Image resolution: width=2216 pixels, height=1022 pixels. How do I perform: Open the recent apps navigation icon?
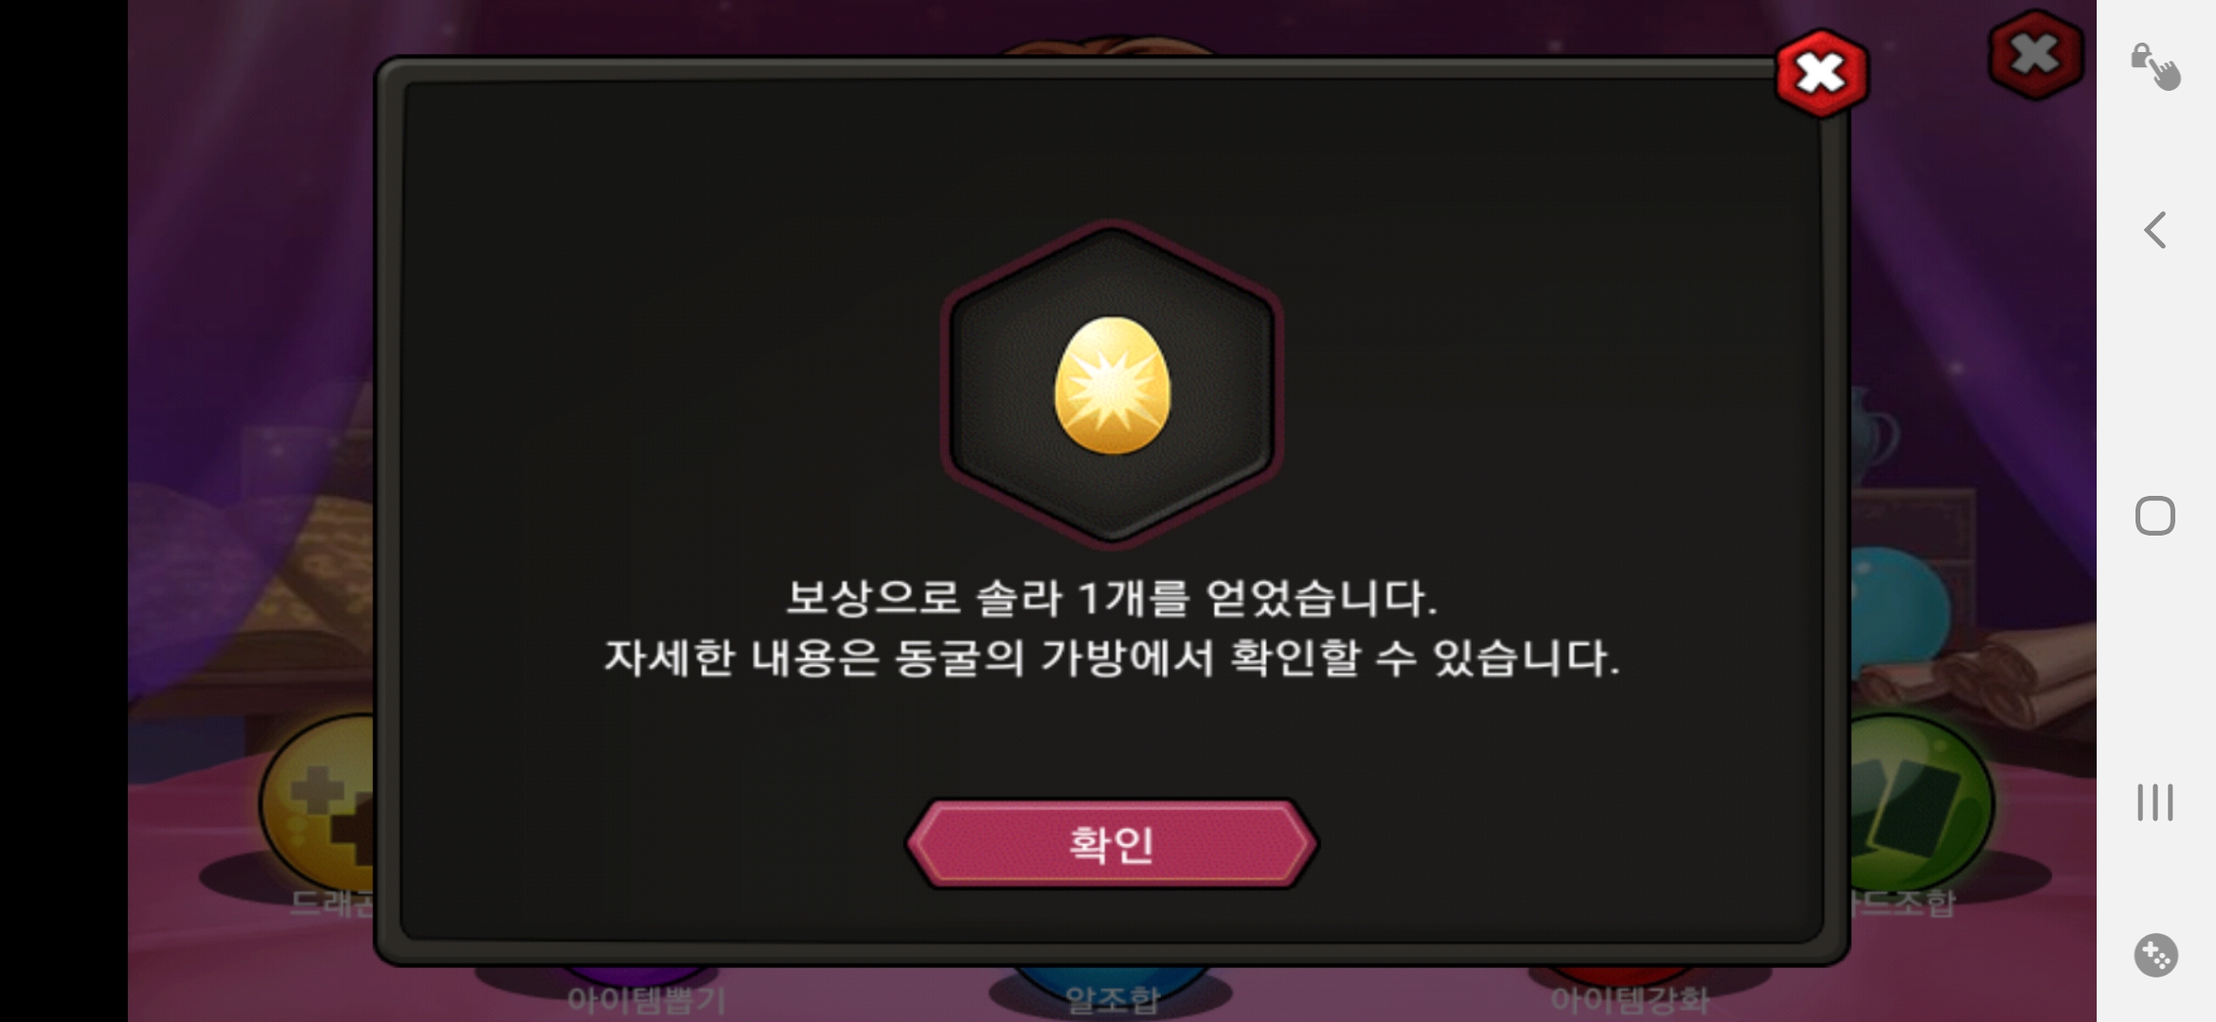(x=2155, y=802)
